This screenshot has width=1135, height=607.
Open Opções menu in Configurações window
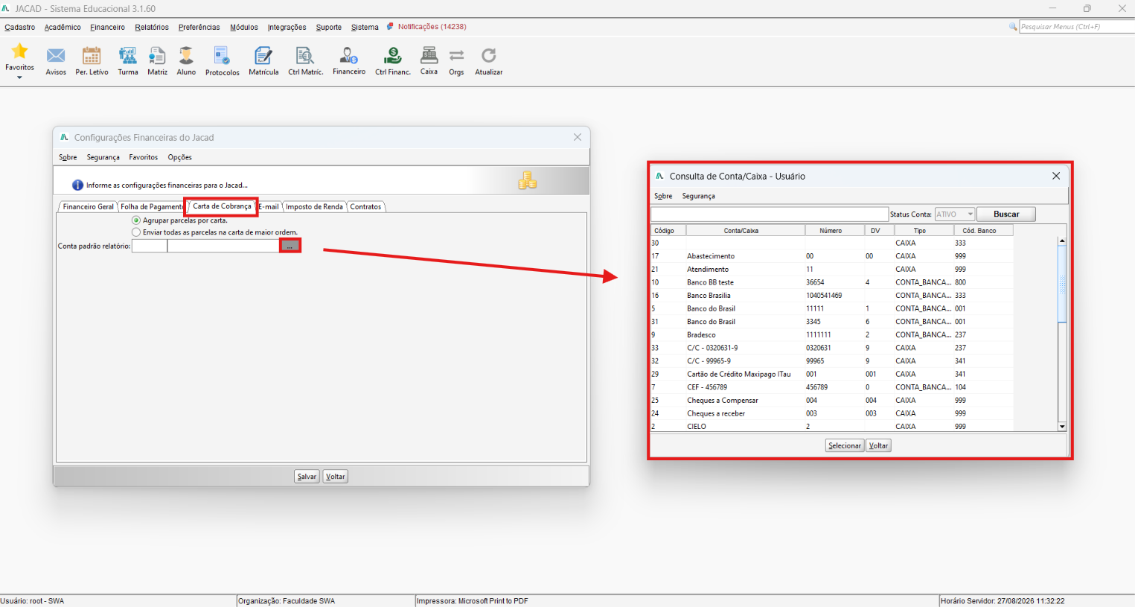tap(179, 158)
